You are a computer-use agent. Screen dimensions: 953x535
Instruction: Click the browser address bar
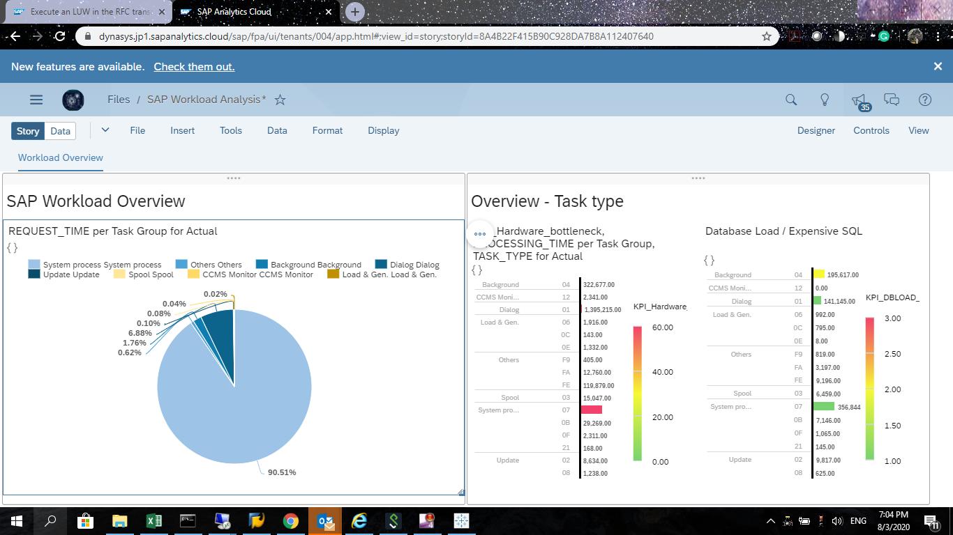tap(419, 36)
